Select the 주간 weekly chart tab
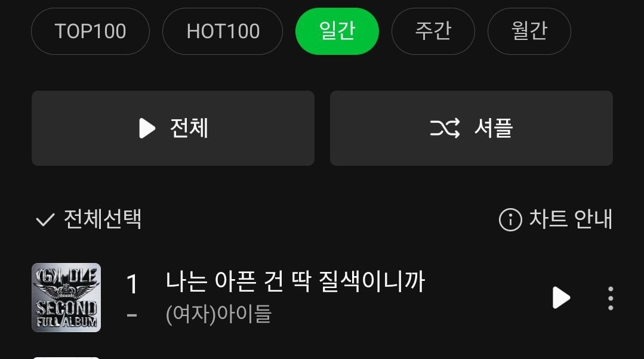This screenshot has width=644, height=359. click(433, 31)
